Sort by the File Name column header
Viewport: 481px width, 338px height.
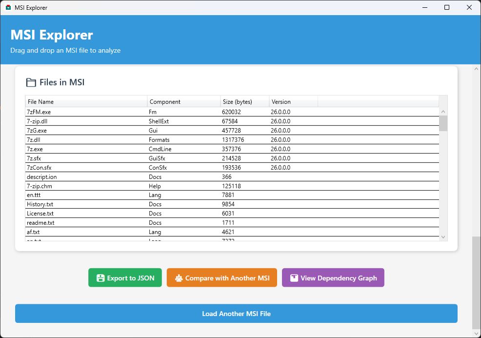[x=86, y=101]
